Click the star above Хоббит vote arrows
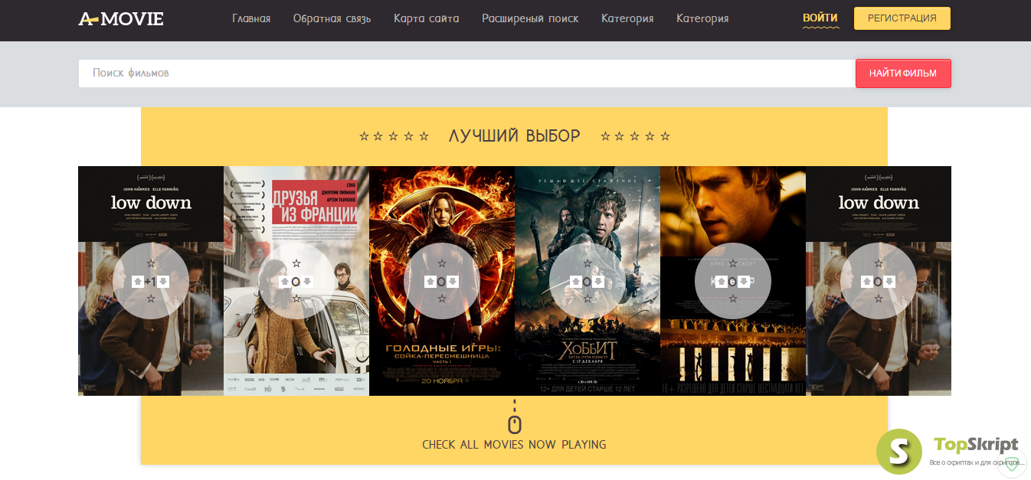Viewport: 1031px width, 480px height. pos(588,263)
